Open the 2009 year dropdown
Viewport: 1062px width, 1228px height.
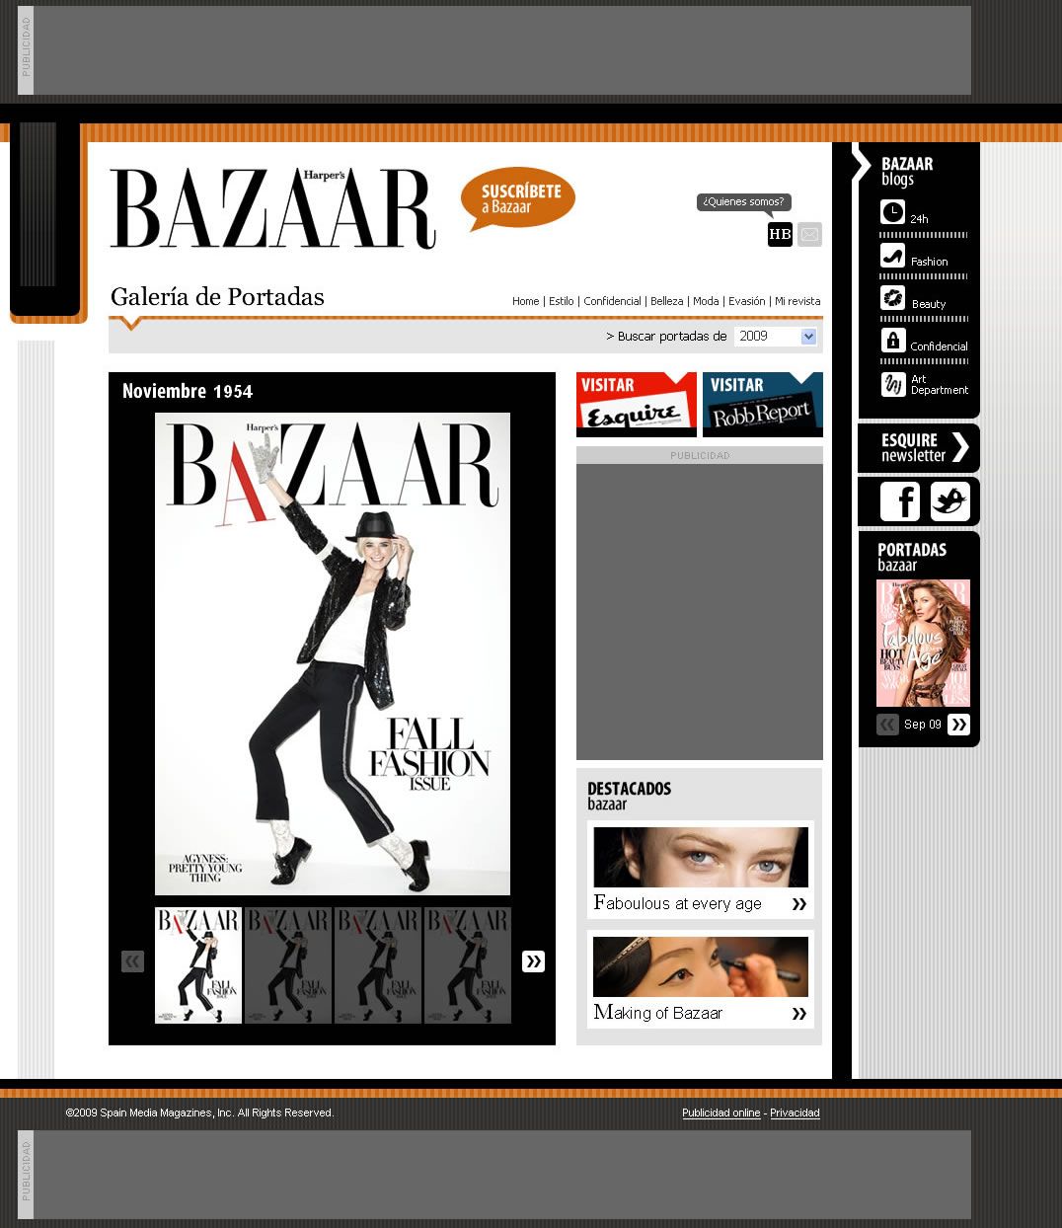click(776, 337)
